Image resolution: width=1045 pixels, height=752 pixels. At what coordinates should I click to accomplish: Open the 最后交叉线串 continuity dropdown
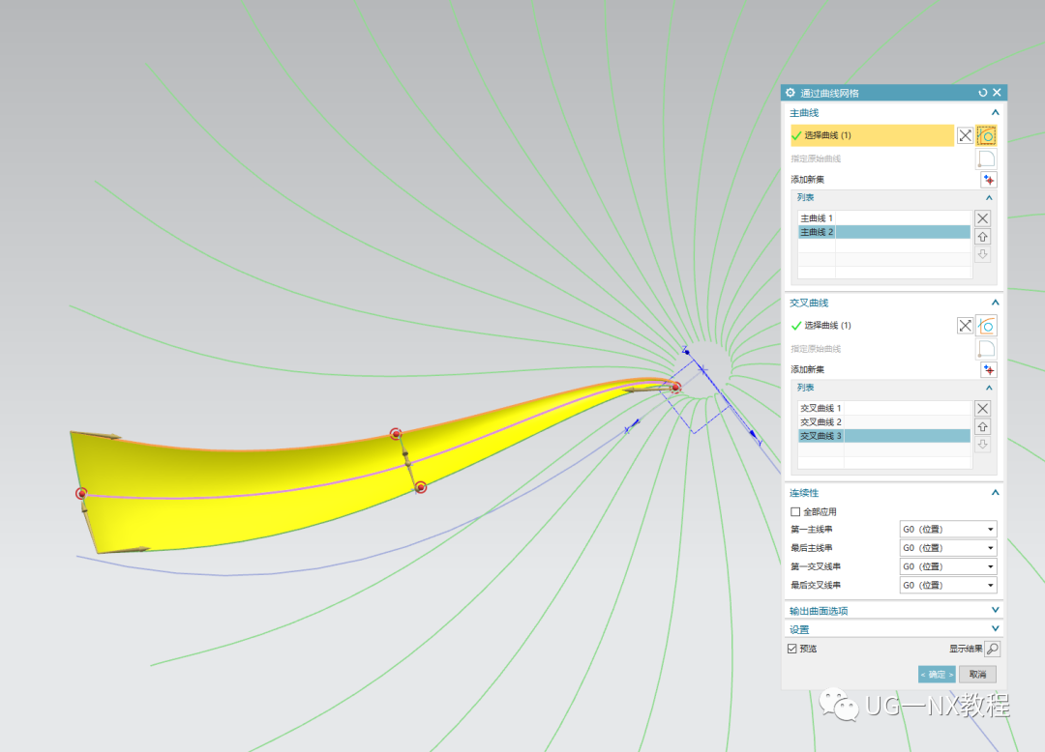point(947,585)
